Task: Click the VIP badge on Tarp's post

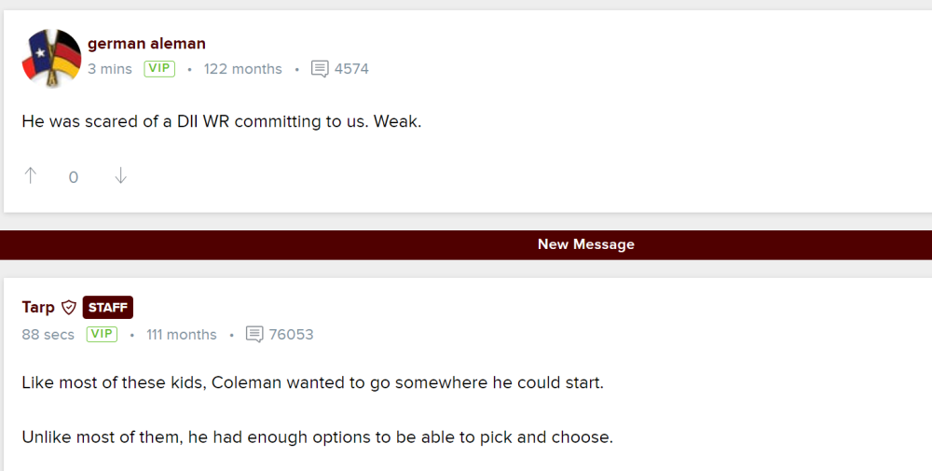Action: [102, 334]
